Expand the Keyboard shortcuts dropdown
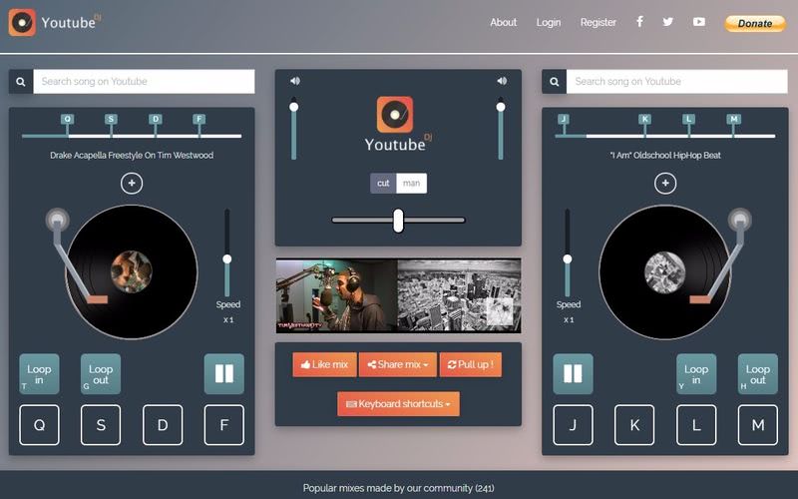This screenshot has width=798, height=499. [x=398, y=404]
